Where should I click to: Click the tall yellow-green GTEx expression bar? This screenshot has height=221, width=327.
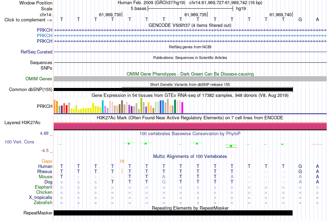coord(141,106)
